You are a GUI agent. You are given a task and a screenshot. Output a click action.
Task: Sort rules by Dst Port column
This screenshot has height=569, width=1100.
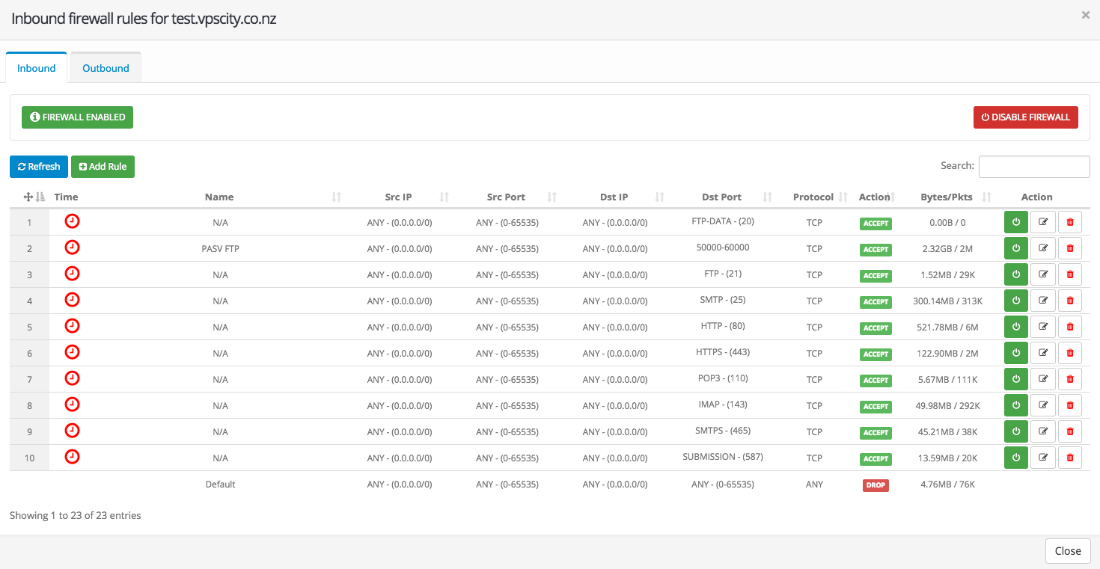pos(721,197)
